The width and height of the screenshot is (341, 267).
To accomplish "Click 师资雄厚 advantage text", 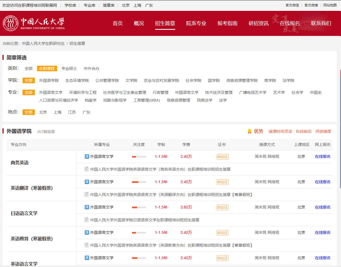I will (x=323, y=131).
